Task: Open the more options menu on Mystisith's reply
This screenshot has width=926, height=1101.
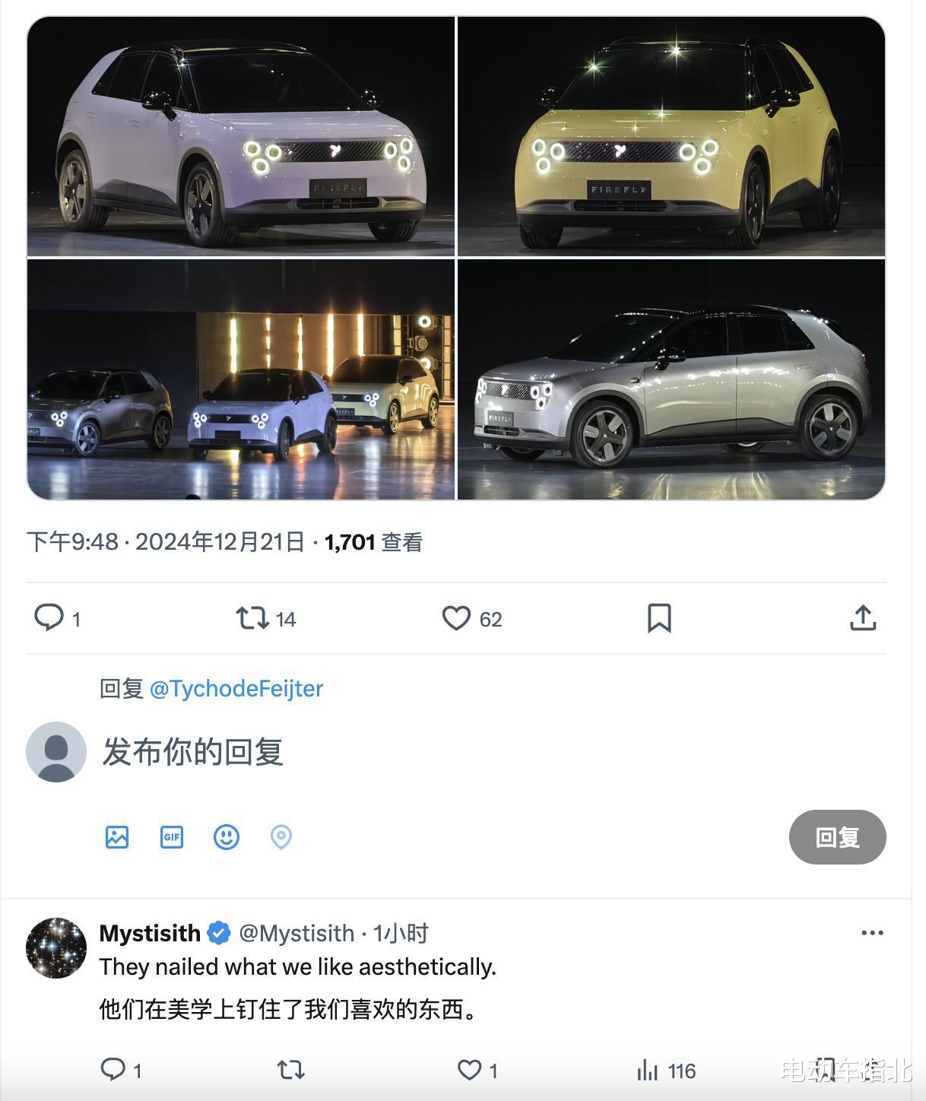Action: click(872, 933)
